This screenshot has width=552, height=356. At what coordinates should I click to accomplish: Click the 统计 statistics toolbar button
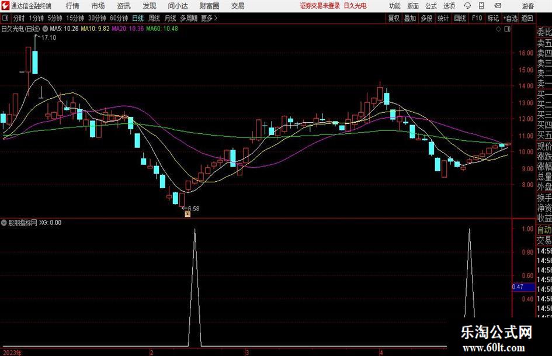pyautogui.click(x=443, y=18)
